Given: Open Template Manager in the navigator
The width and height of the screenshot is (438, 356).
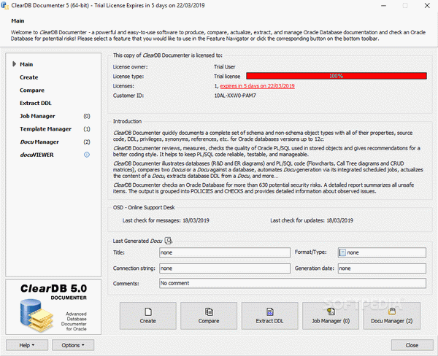Looking at the screenshot, I should coord(45,129).
